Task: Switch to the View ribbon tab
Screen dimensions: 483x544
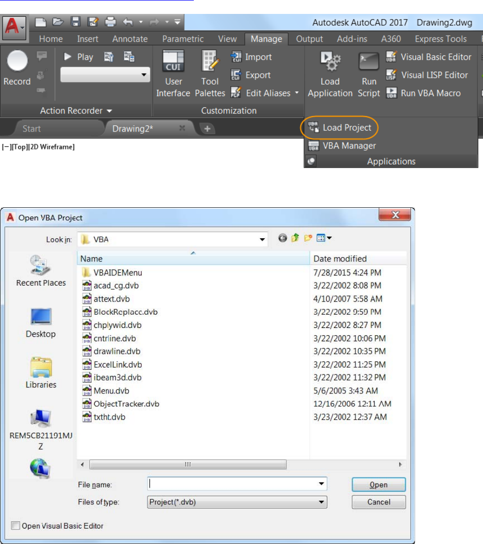Action: (227, 39)
